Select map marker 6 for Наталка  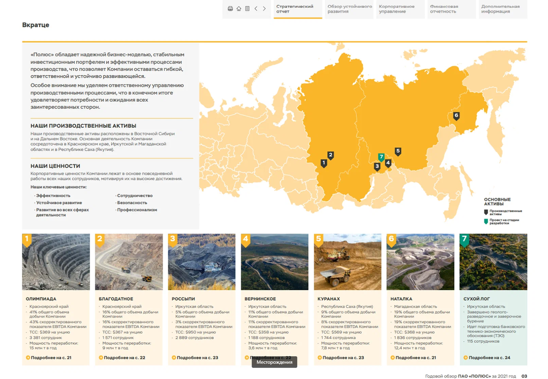pyautogui.click(x=456, y=116)
